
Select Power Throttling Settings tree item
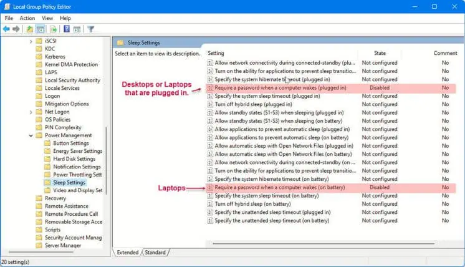point(77,175)
